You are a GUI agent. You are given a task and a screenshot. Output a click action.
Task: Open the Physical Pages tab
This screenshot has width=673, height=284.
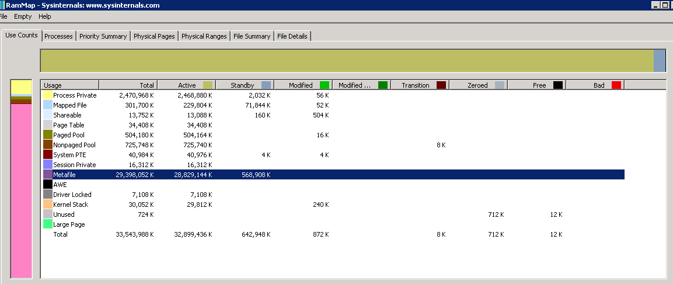tap(154, 36)
